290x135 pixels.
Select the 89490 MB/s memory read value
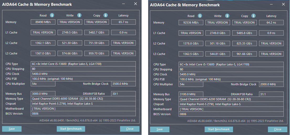click(43, 22)
